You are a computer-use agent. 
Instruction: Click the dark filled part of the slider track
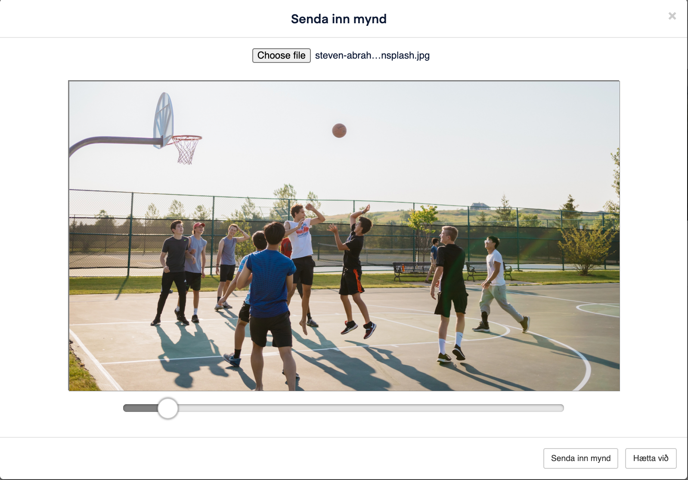coord(140,408)
